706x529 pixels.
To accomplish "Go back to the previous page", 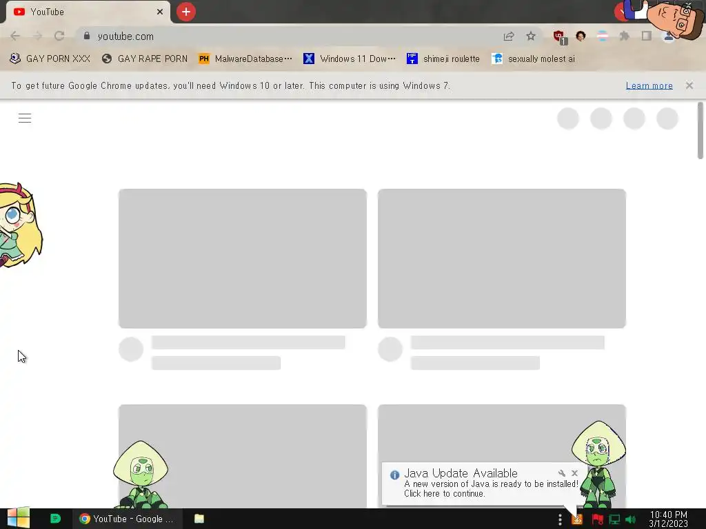I will point(15,36).
